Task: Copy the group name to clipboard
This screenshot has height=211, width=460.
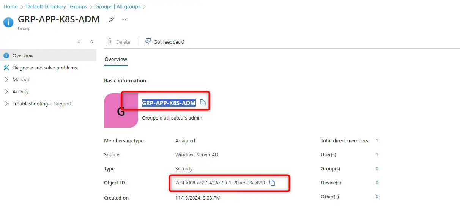Action: click(203, 103)
